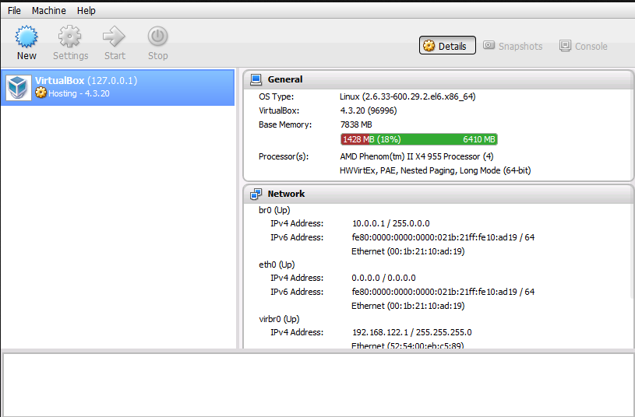
Task: Click AMD Phenom II X4 955 processor text
Action: (417, 156)
